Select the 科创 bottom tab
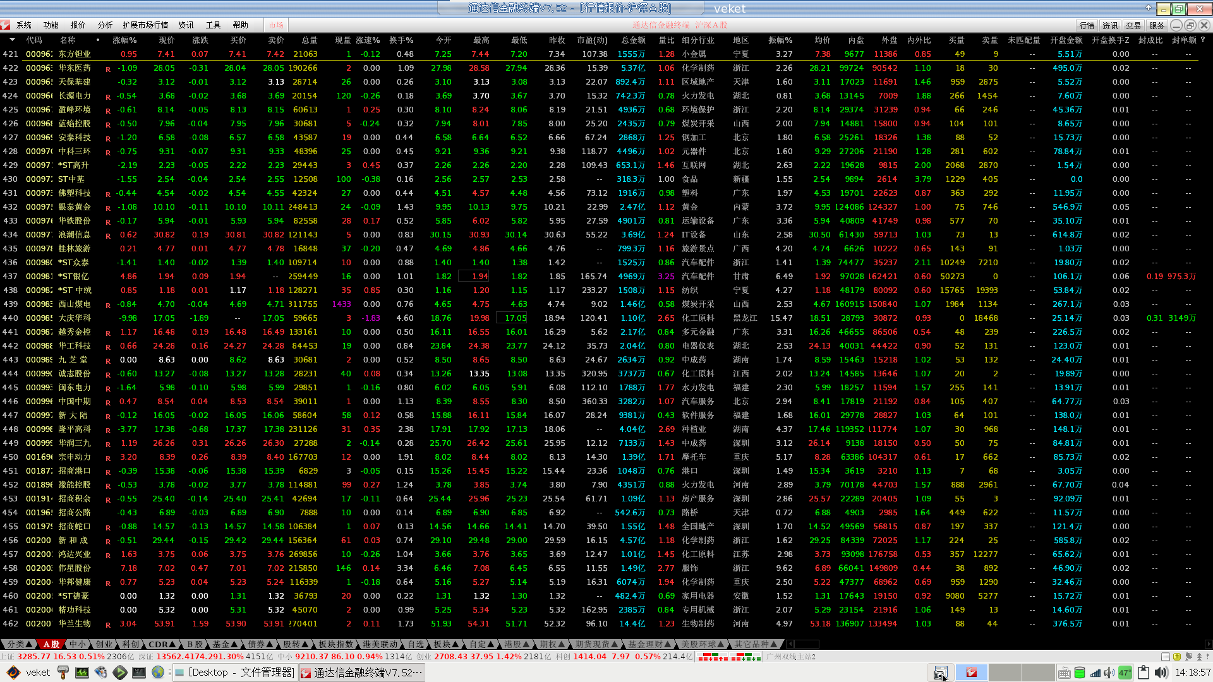The width and height of the screenshot is (1213, 682). point(131,644)
